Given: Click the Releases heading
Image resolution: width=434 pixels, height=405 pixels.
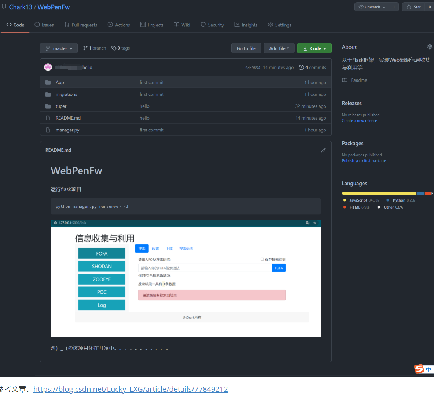Looking at the screenshot, I should pos(352,103).
